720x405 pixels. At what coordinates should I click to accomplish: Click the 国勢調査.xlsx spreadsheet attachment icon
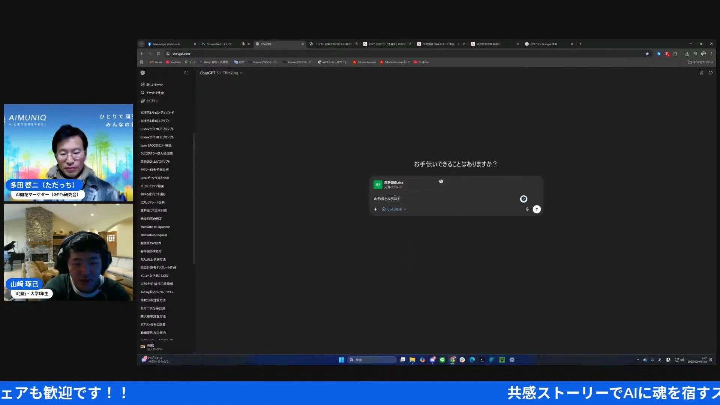(x=378, y=184)
